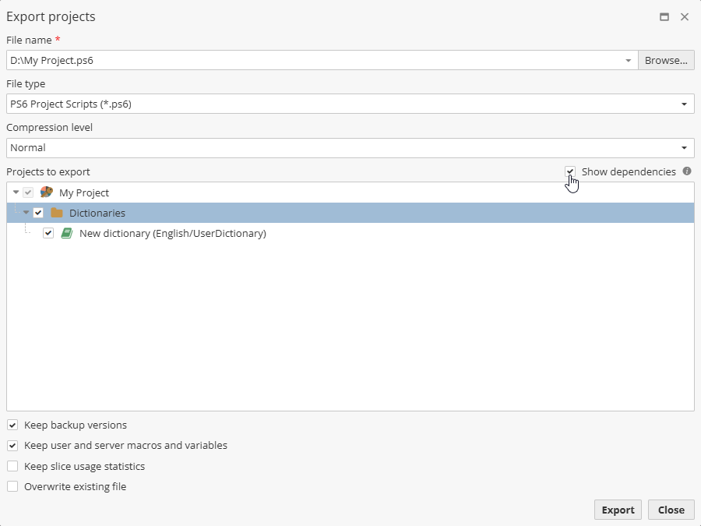
Task: Uncheck Keep backup versions
Action: [12, 425]
